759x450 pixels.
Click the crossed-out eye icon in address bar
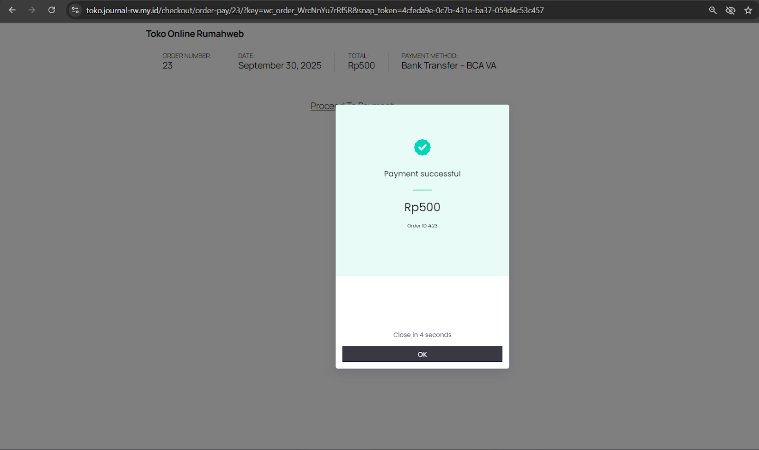point(730,10)
